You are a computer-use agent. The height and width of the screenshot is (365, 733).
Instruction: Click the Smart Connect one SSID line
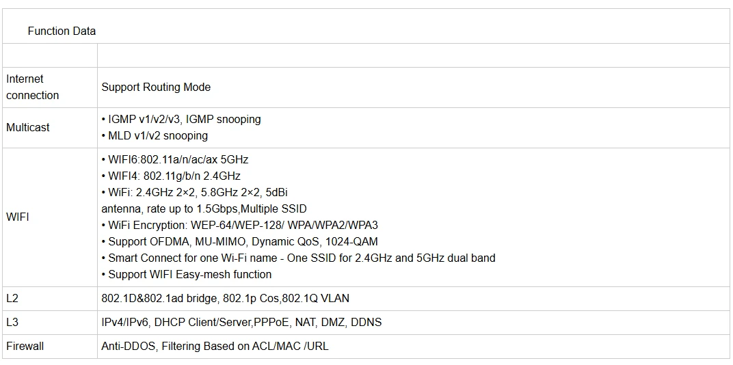pos(298,258)
